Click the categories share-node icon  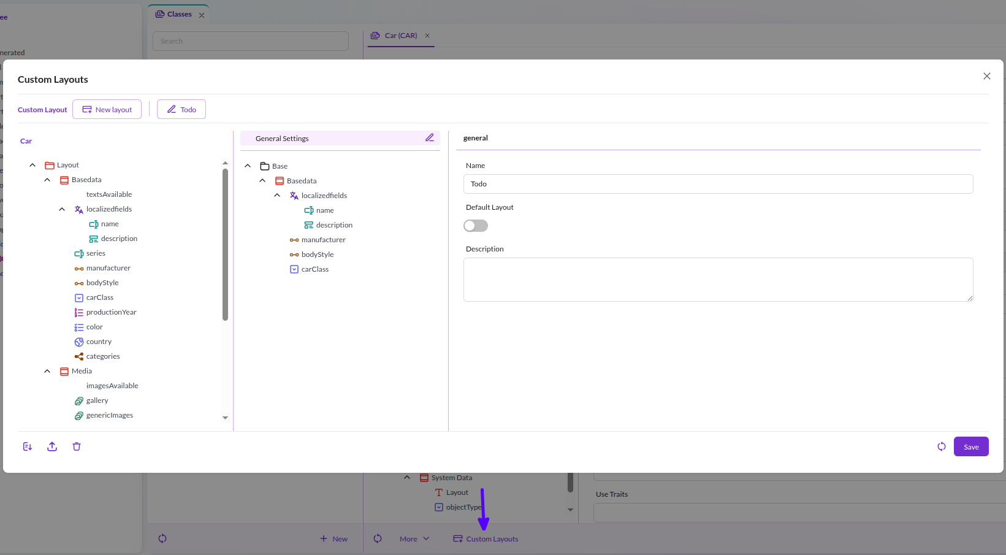point(79,356)
